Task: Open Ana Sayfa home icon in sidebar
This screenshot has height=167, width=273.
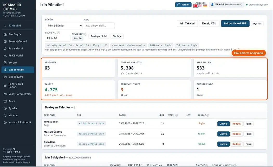Action: (x=5, y=34)
